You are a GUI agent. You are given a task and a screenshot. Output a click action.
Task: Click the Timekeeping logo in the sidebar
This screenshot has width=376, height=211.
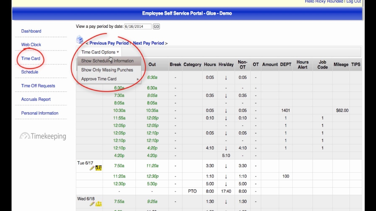(43, 136)
